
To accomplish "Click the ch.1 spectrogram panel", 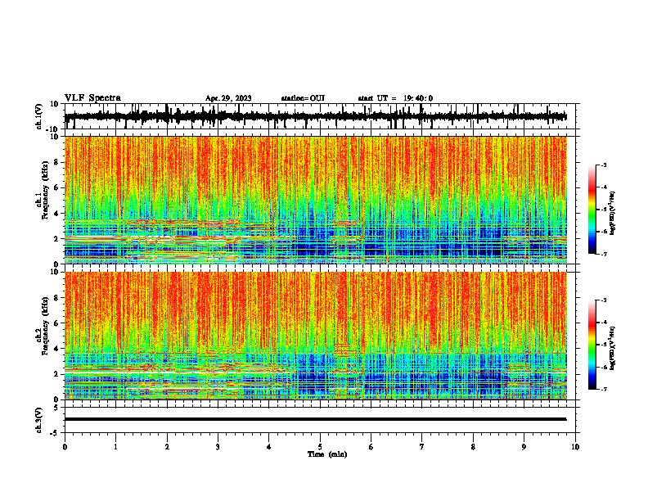I will pyautogui.click(x=320, y=200).
